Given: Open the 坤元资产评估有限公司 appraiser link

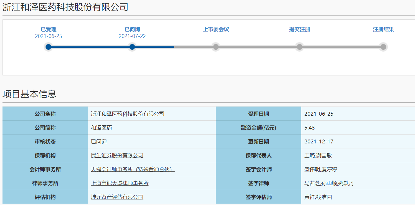Looking at the screenshot, I should coord(117,197).
